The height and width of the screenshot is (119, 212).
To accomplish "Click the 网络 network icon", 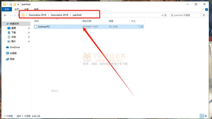I will [x=8, y=59].
